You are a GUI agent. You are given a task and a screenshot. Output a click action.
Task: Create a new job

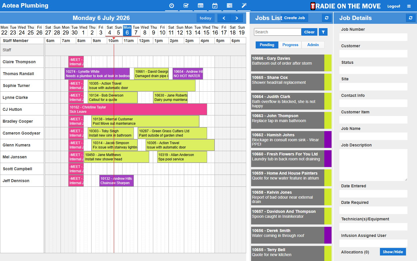coord(294,18)
